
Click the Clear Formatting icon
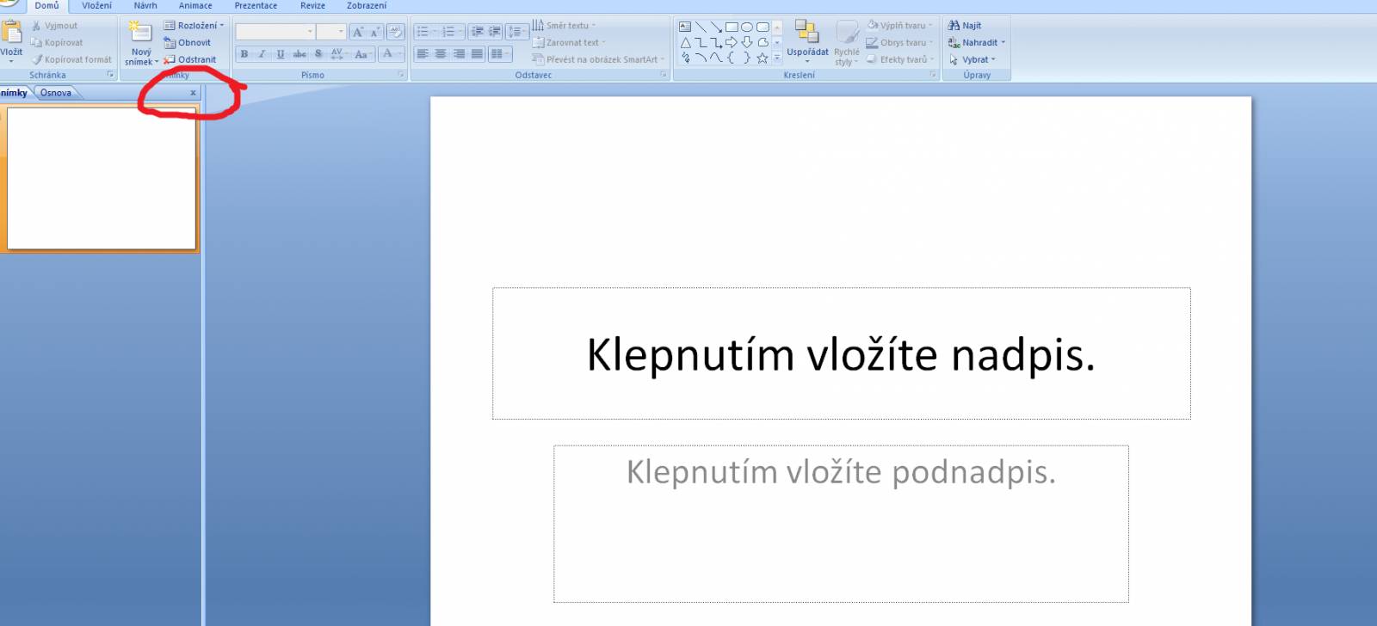(396, 32)
